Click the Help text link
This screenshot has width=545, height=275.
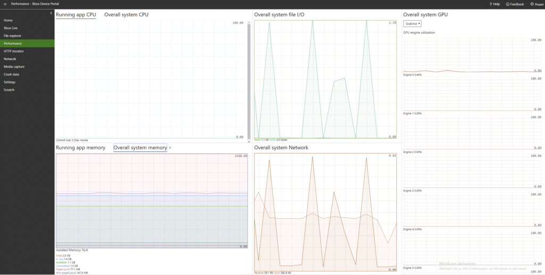[x=497, y=4]
